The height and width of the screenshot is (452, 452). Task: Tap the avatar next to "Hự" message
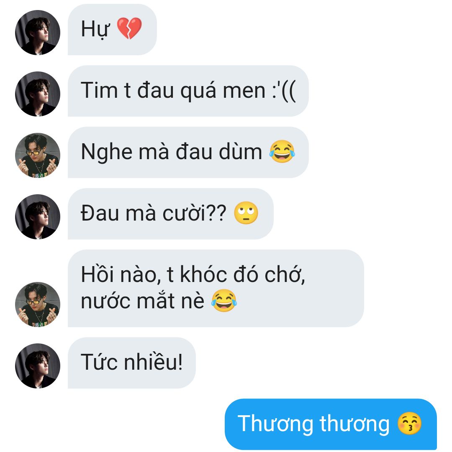pos(38,32)
